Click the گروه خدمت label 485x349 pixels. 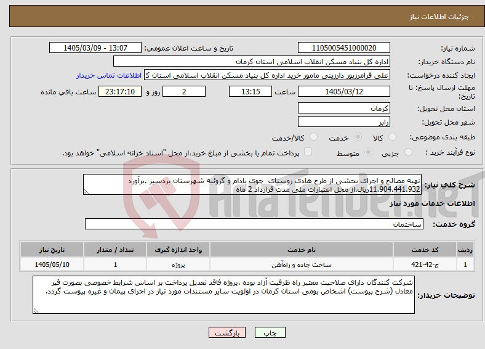click(x=454, y=224)
